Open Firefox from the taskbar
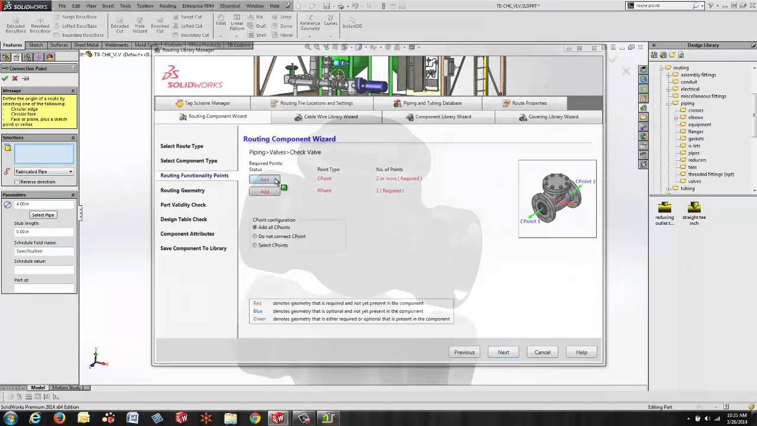 [x=59, y=418]
